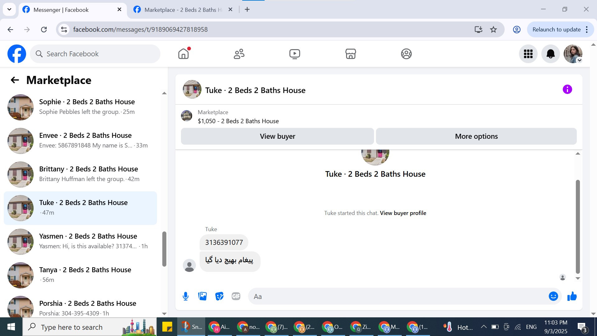Open the Facebook menu grid icon
Viewport: 597px width, 336px height.
528,54
